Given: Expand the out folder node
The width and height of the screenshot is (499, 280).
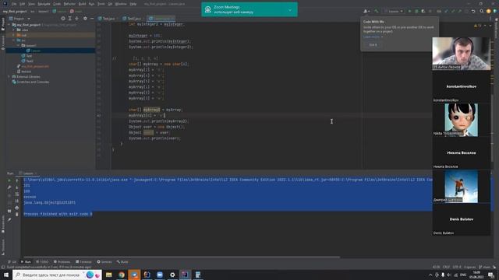Looking at the screenshot, I should (13, 35).
